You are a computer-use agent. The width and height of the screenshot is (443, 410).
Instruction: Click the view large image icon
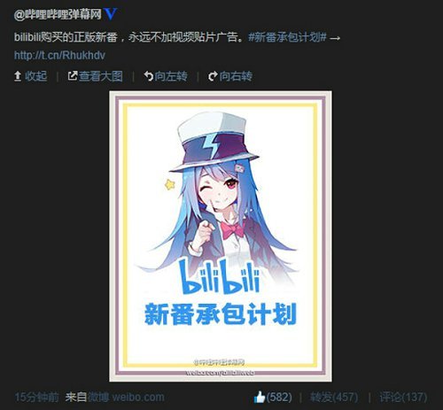[73, 76]
